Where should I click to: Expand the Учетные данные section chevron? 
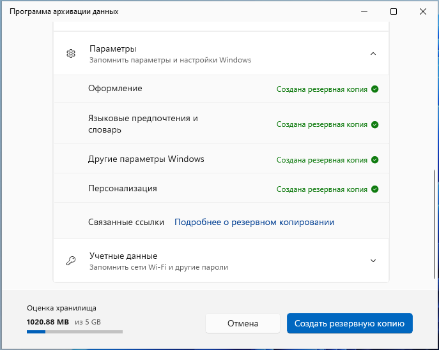pyautogui.click(x=373, y=261)
